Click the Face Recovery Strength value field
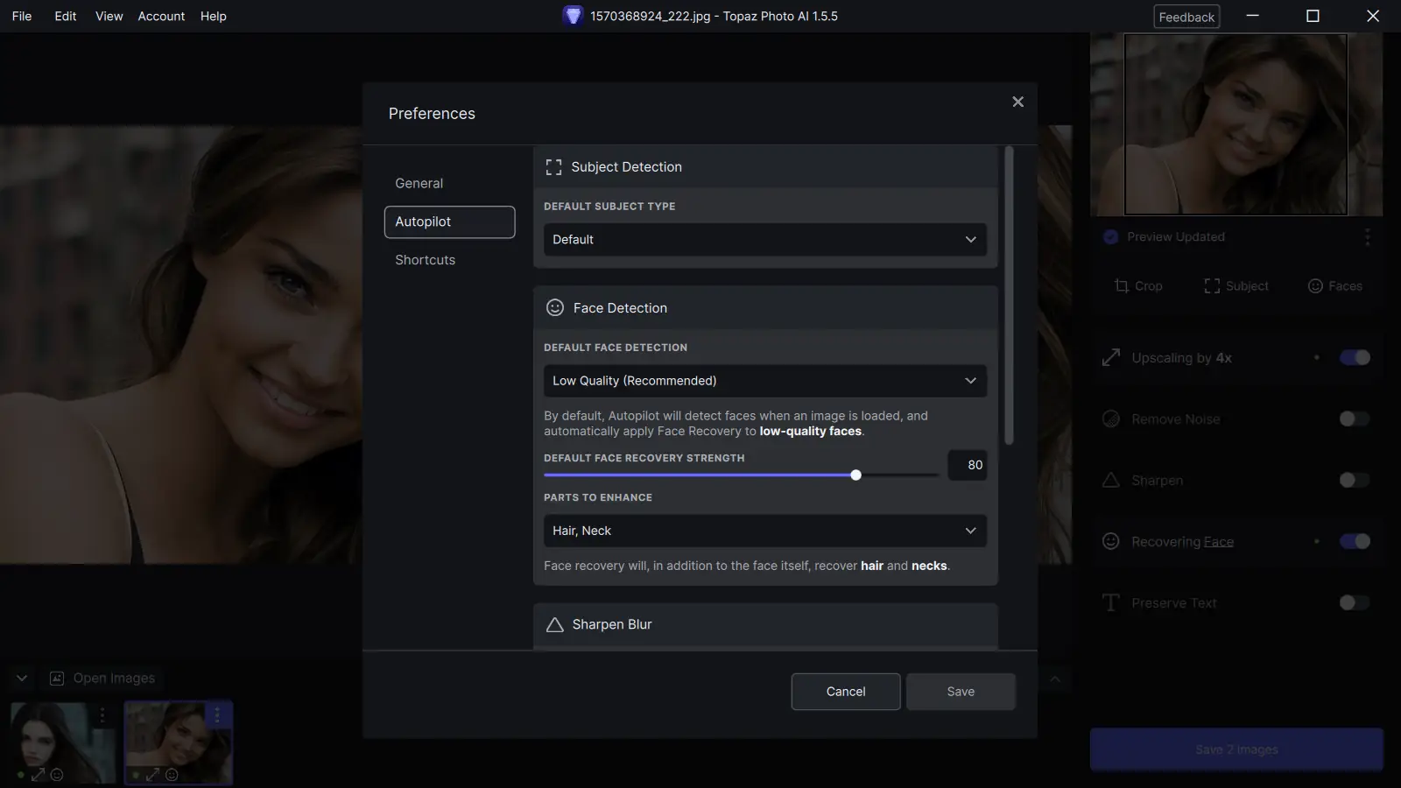The width and height of the screenshot is (1401, 788). (967, 465)
